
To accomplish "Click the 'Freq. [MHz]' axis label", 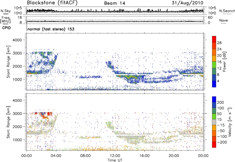I will point(5,20).
